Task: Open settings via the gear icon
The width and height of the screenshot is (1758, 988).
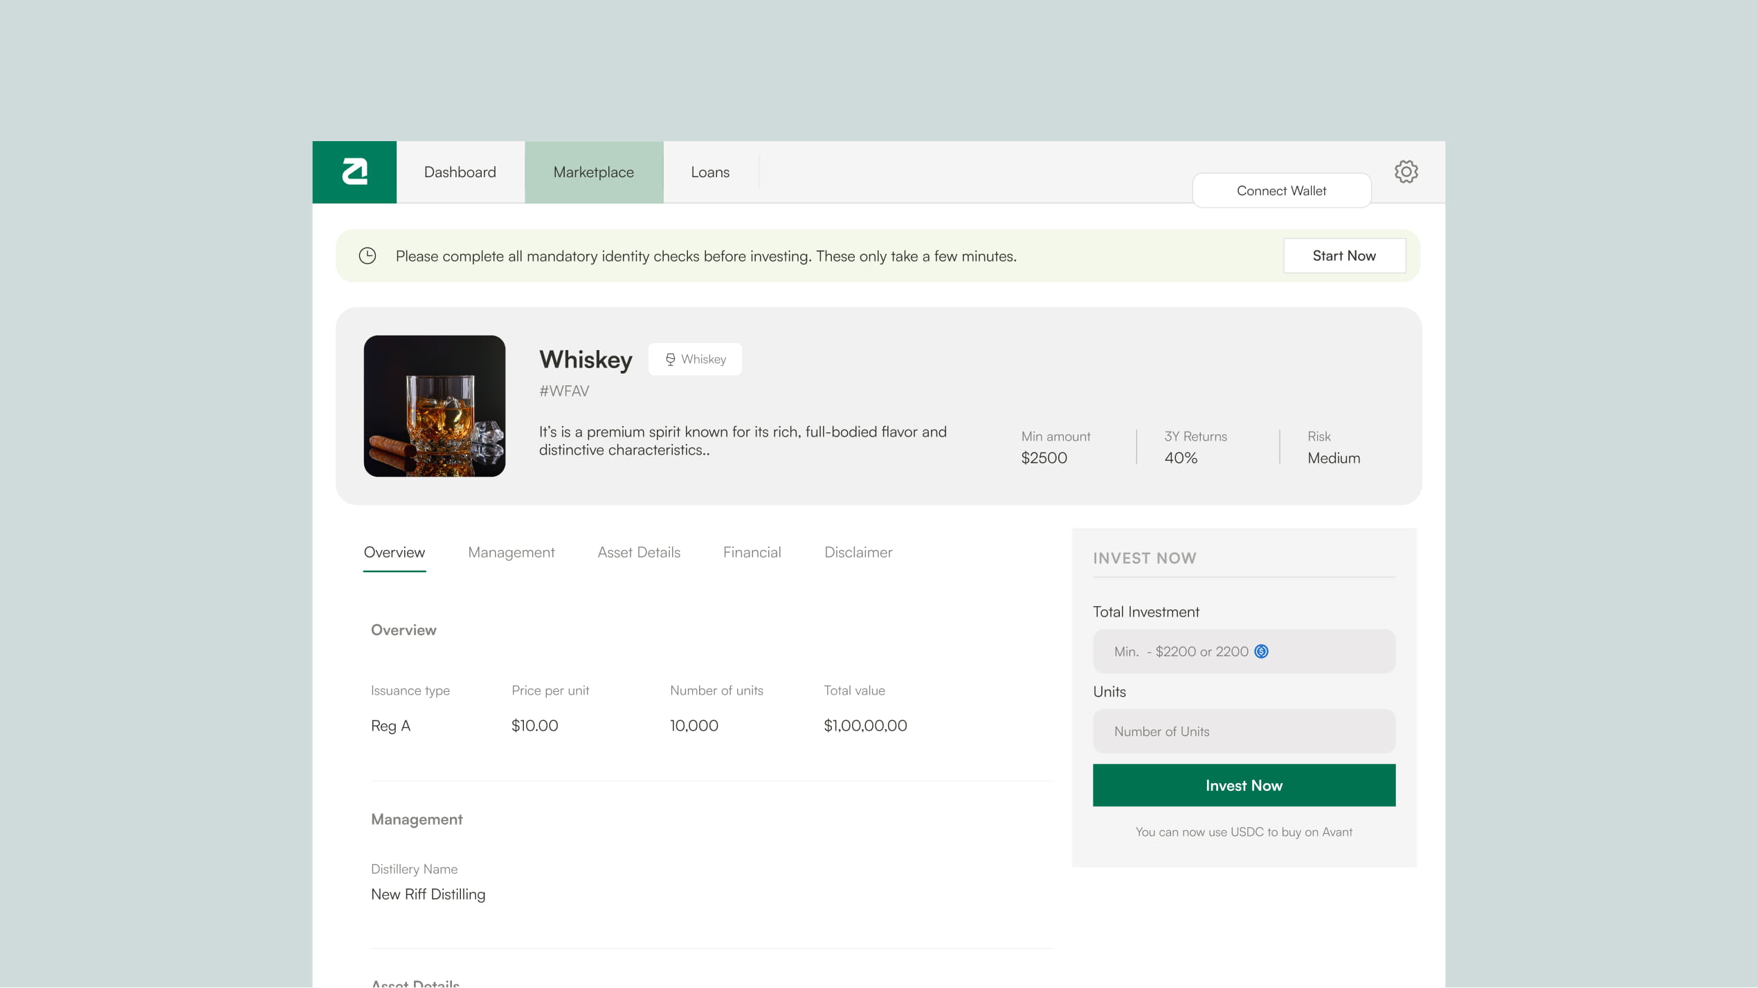Action: point(1406,172)
